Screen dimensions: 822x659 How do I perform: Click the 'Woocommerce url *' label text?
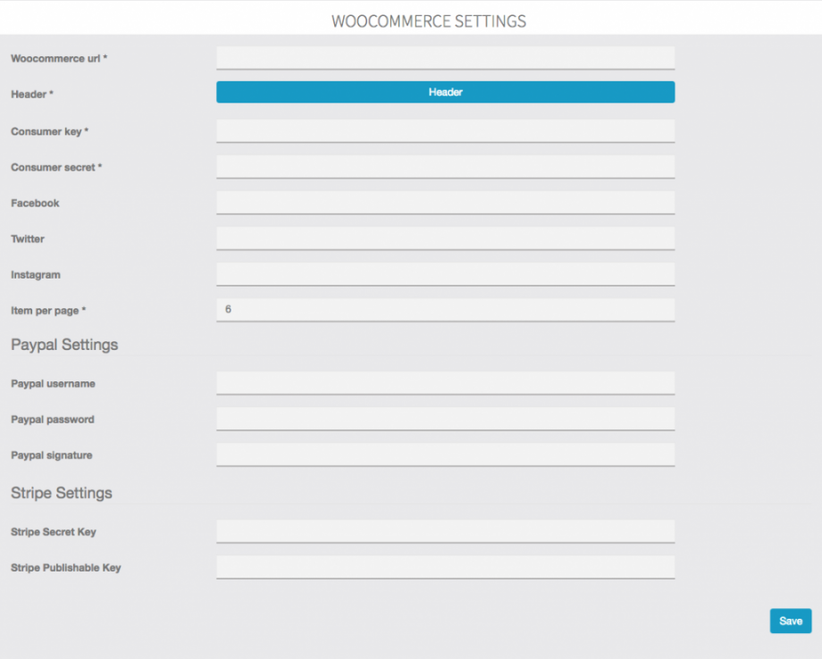tap(59, 59)
